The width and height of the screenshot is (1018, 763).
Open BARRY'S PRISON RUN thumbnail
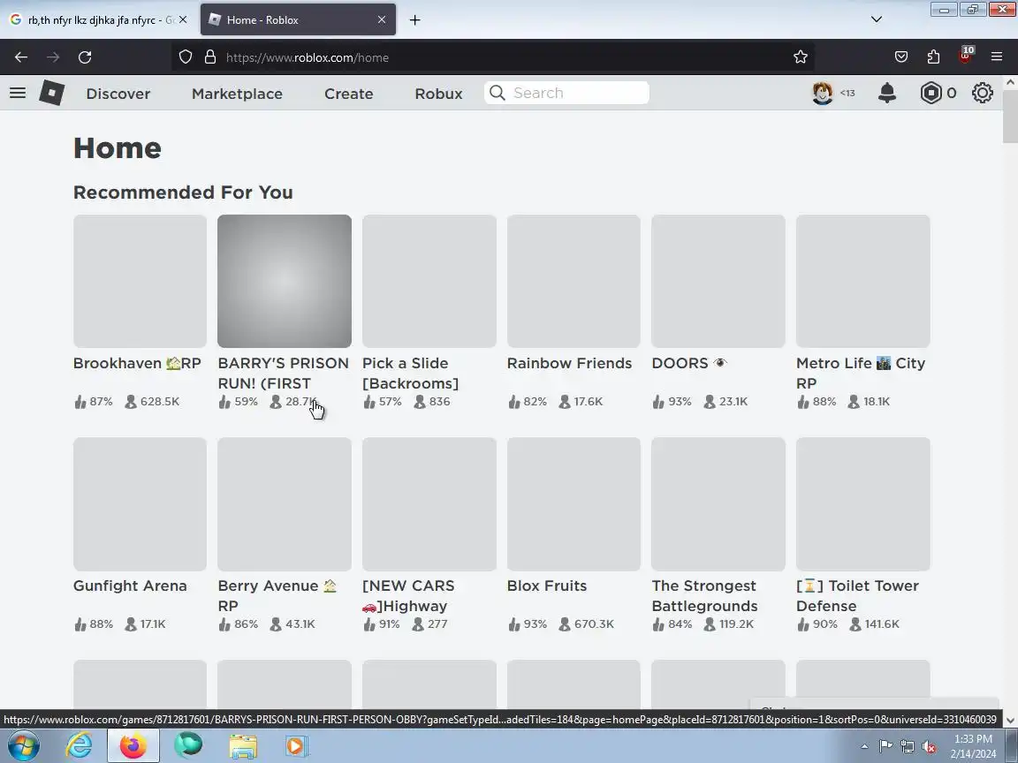pos(285,281)
